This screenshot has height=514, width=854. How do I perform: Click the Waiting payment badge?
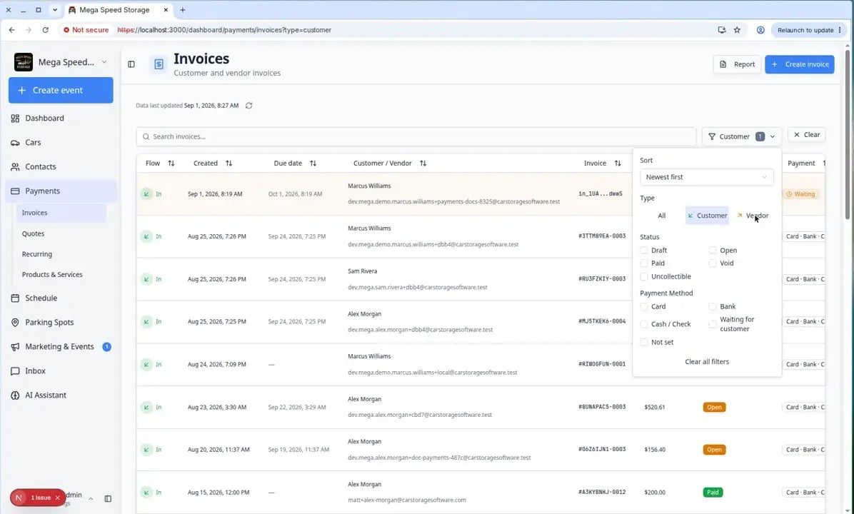click(x=800, y=194)
